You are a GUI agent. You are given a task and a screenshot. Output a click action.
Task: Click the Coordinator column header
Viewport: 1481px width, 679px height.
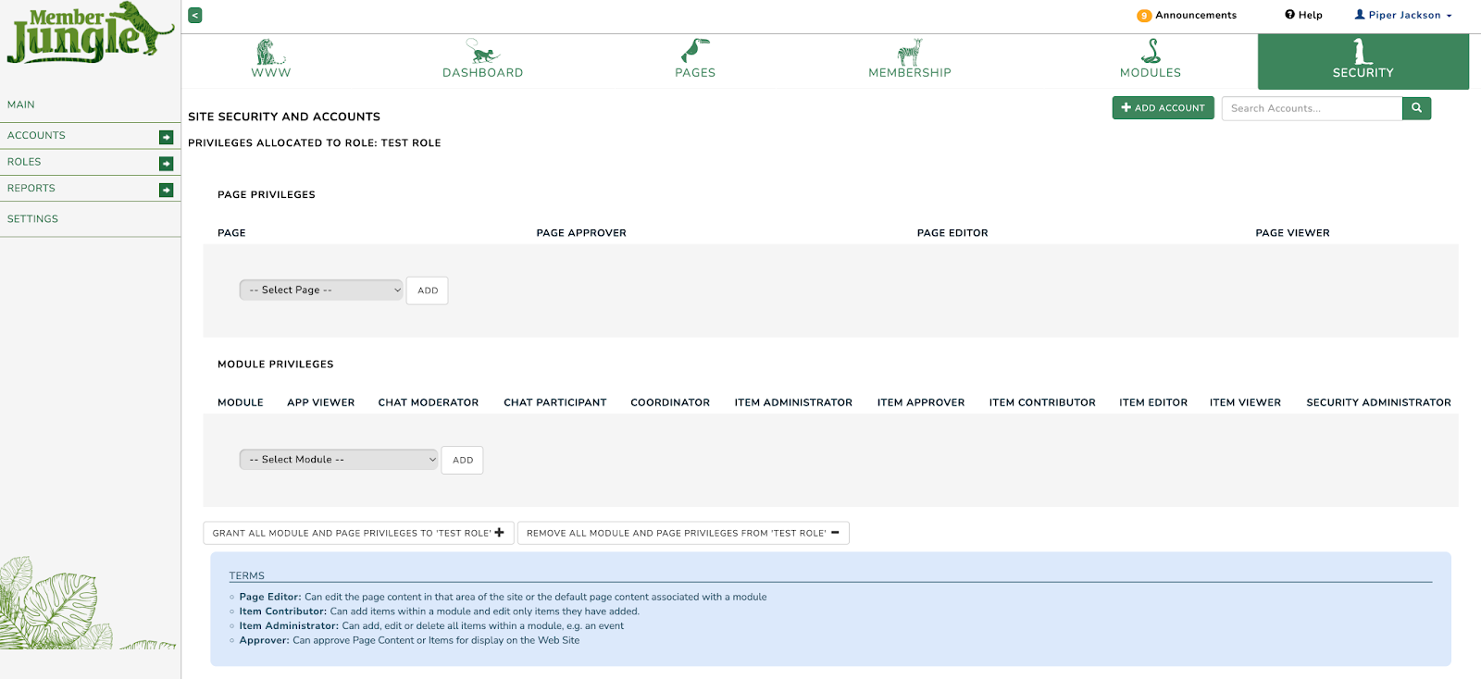click(670, 402)
